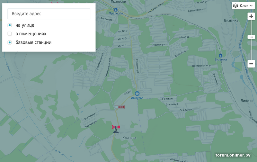Enable the "в помещениях" checkbox
Viewport: 257px width, 162px height.
point(10,34)
